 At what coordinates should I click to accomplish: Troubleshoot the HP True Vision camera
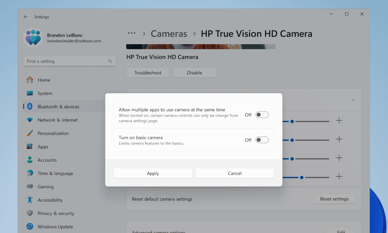[x=148, y=72]
